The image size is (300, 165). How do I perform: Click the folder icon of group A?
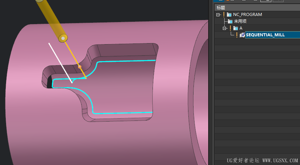(x=235, y=29)
